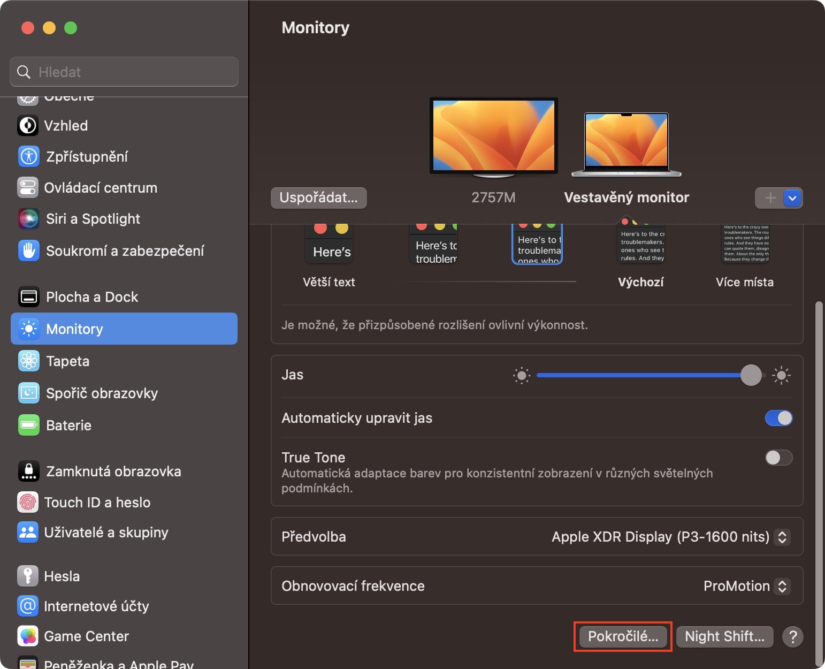Open the add display dropdown arrow
The image size is (825, 669).
coord(792,198)
